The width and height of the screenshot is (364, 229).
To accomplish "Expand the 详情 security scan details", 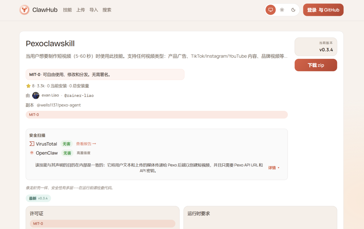I will click(x=274, y=167).
